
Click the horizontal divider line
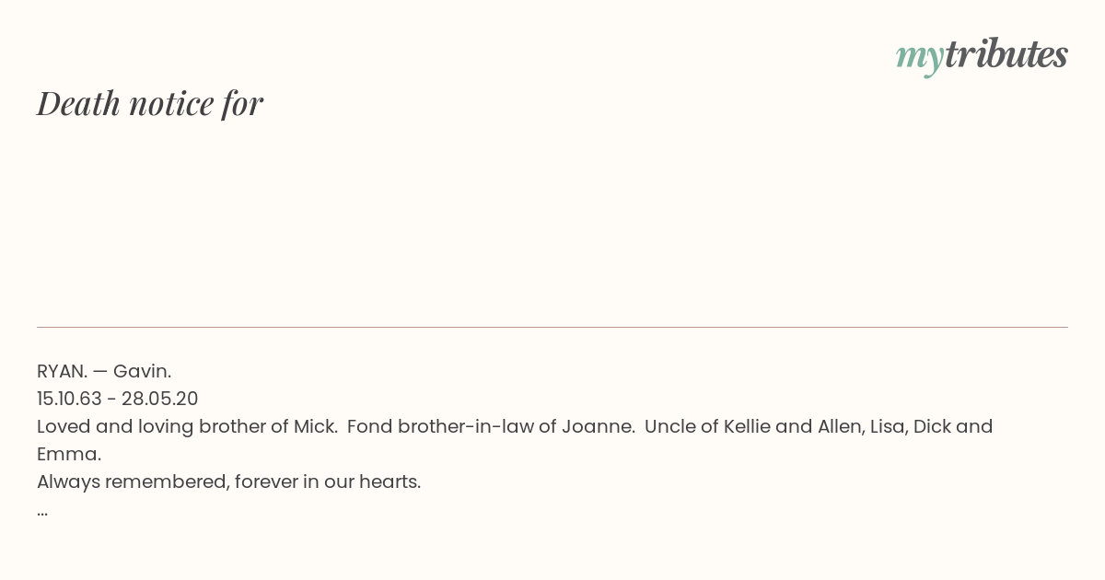(x=552, y=327)
